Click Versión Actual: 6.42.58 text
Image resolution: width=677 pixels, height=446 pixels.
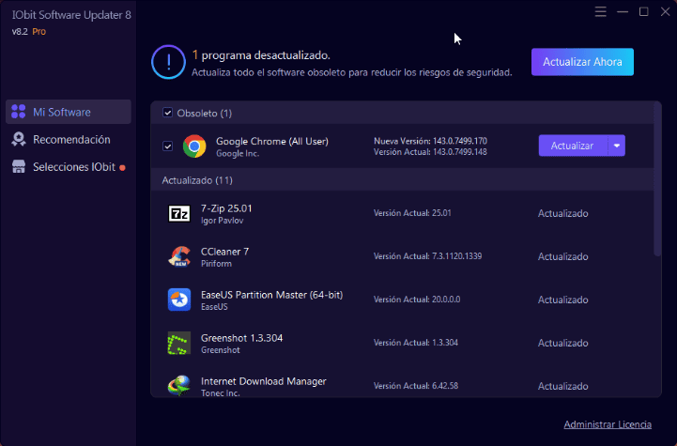pyautogui.click(x=416, y=386)
